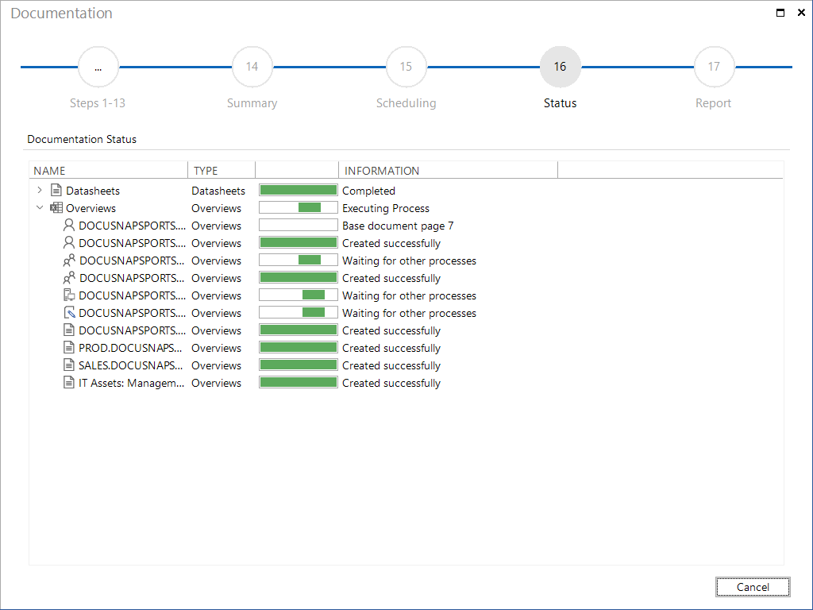
Task: Click the Status step label
Action: [560, 103]
